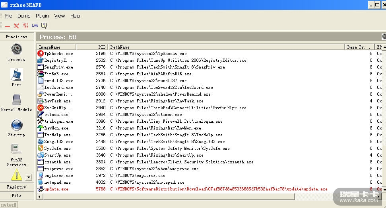The width and height of the screenshot is (386, 208).
Task: Click the process list horizontal scrollbar thumb
Action: (169, 197)
